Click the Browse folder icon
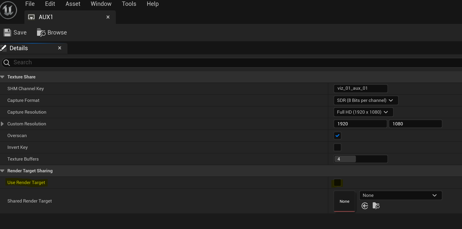Screen dimensions: 462x229 tap(41, 32)
